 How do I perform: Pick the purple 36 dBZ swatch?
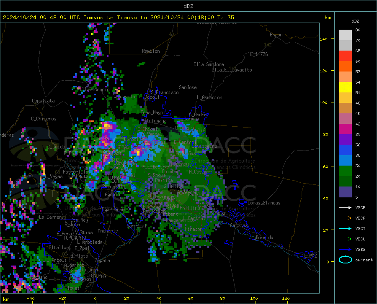point(345,140)
